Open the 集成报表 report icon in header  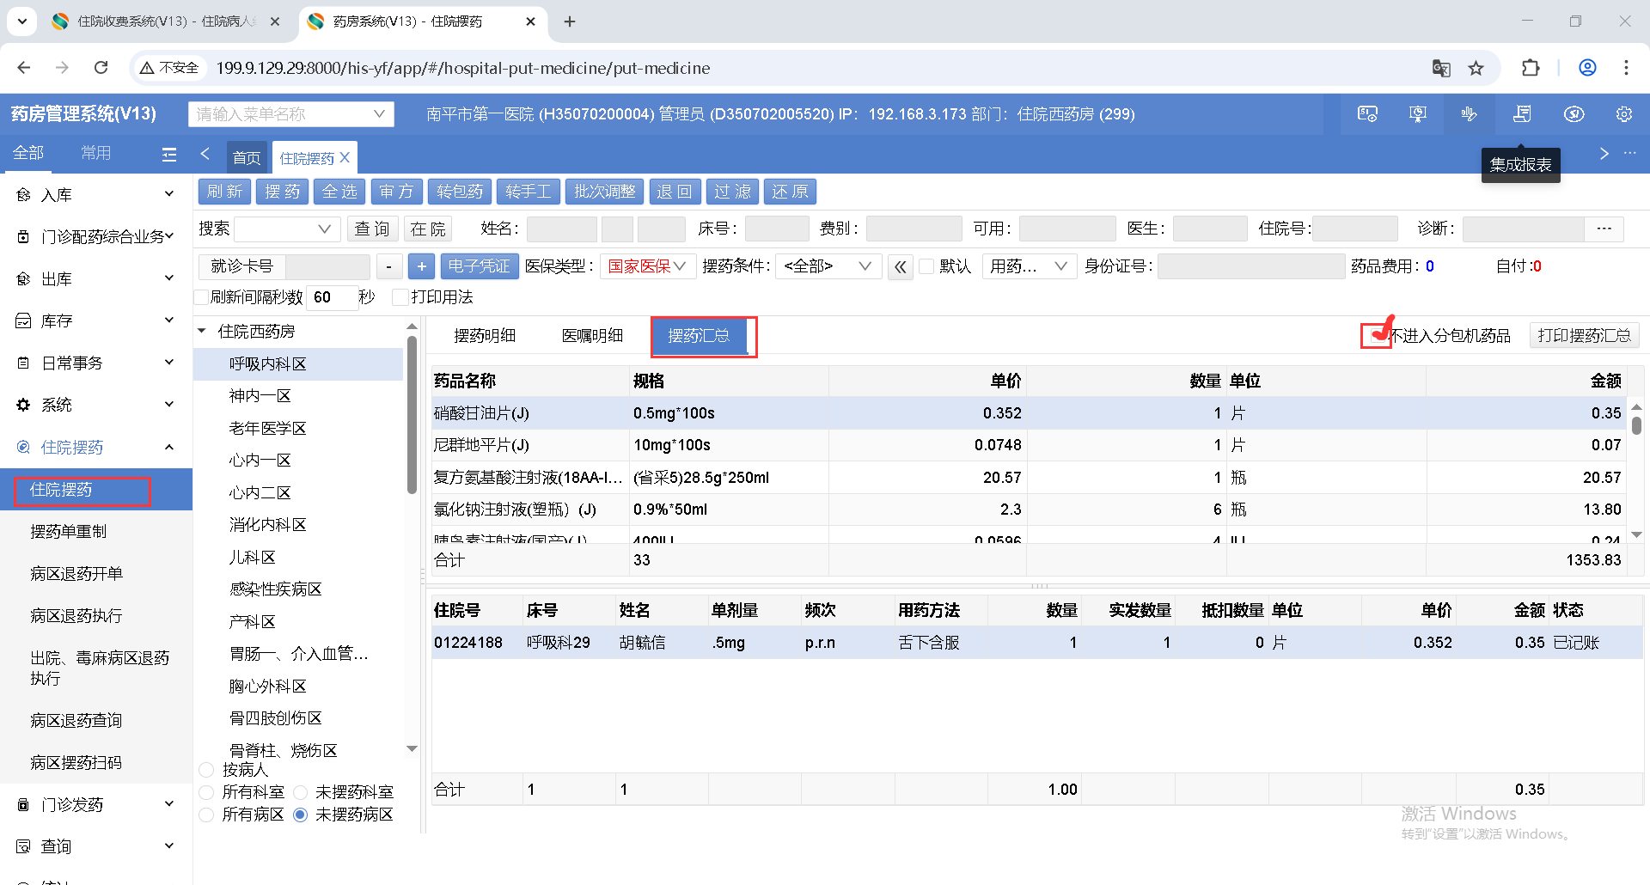tap(1522, 114)
